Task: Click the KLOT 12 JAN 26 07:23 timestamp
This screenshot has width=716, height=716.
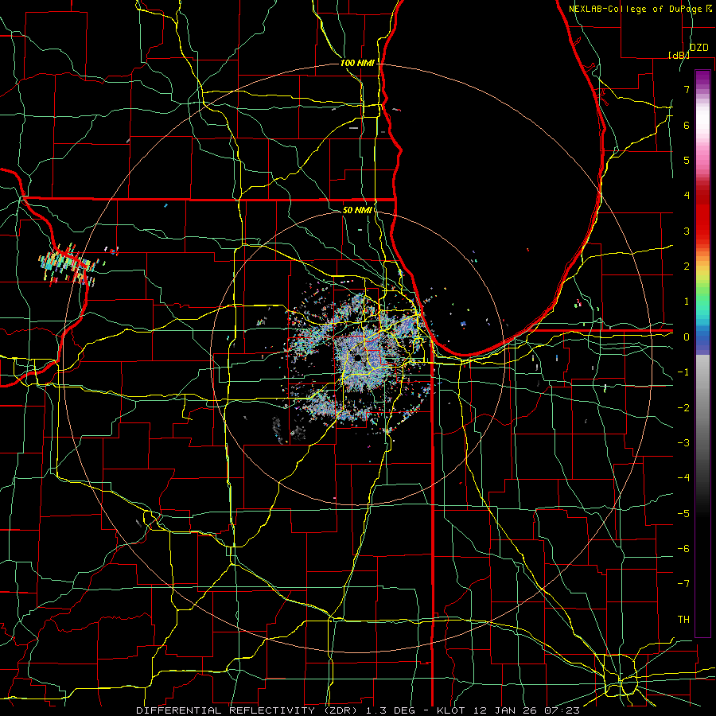Action: point(508,710)
